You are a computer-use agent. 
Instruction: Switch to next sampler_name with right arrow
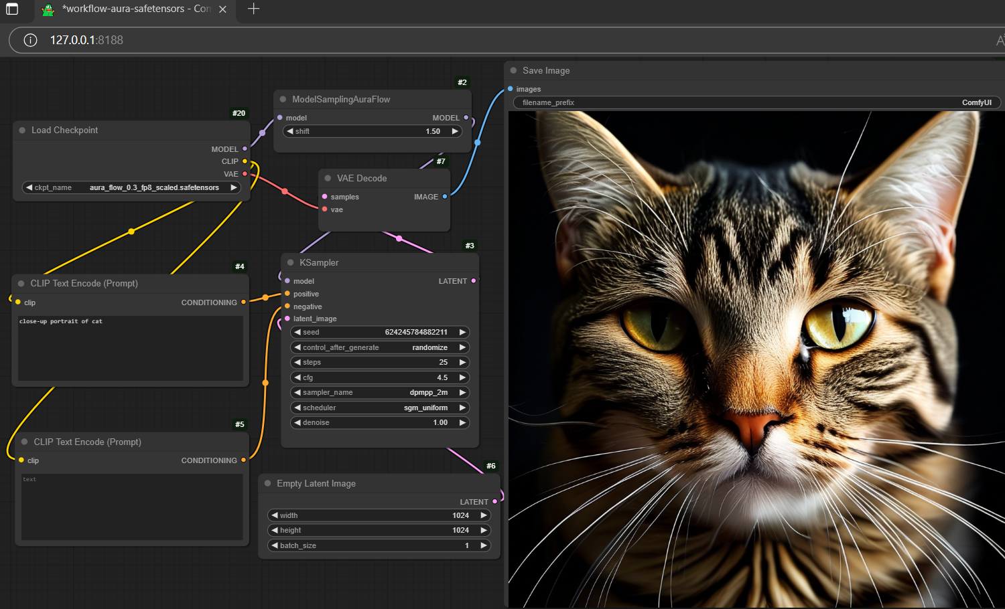click(x=462, y=392)
